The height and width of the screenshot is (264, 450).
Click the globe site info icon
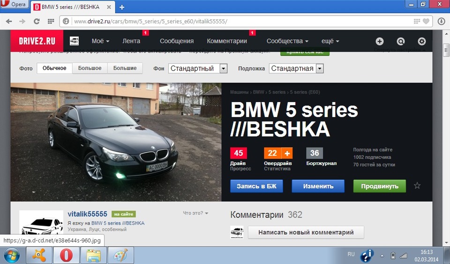pos(66,21)
